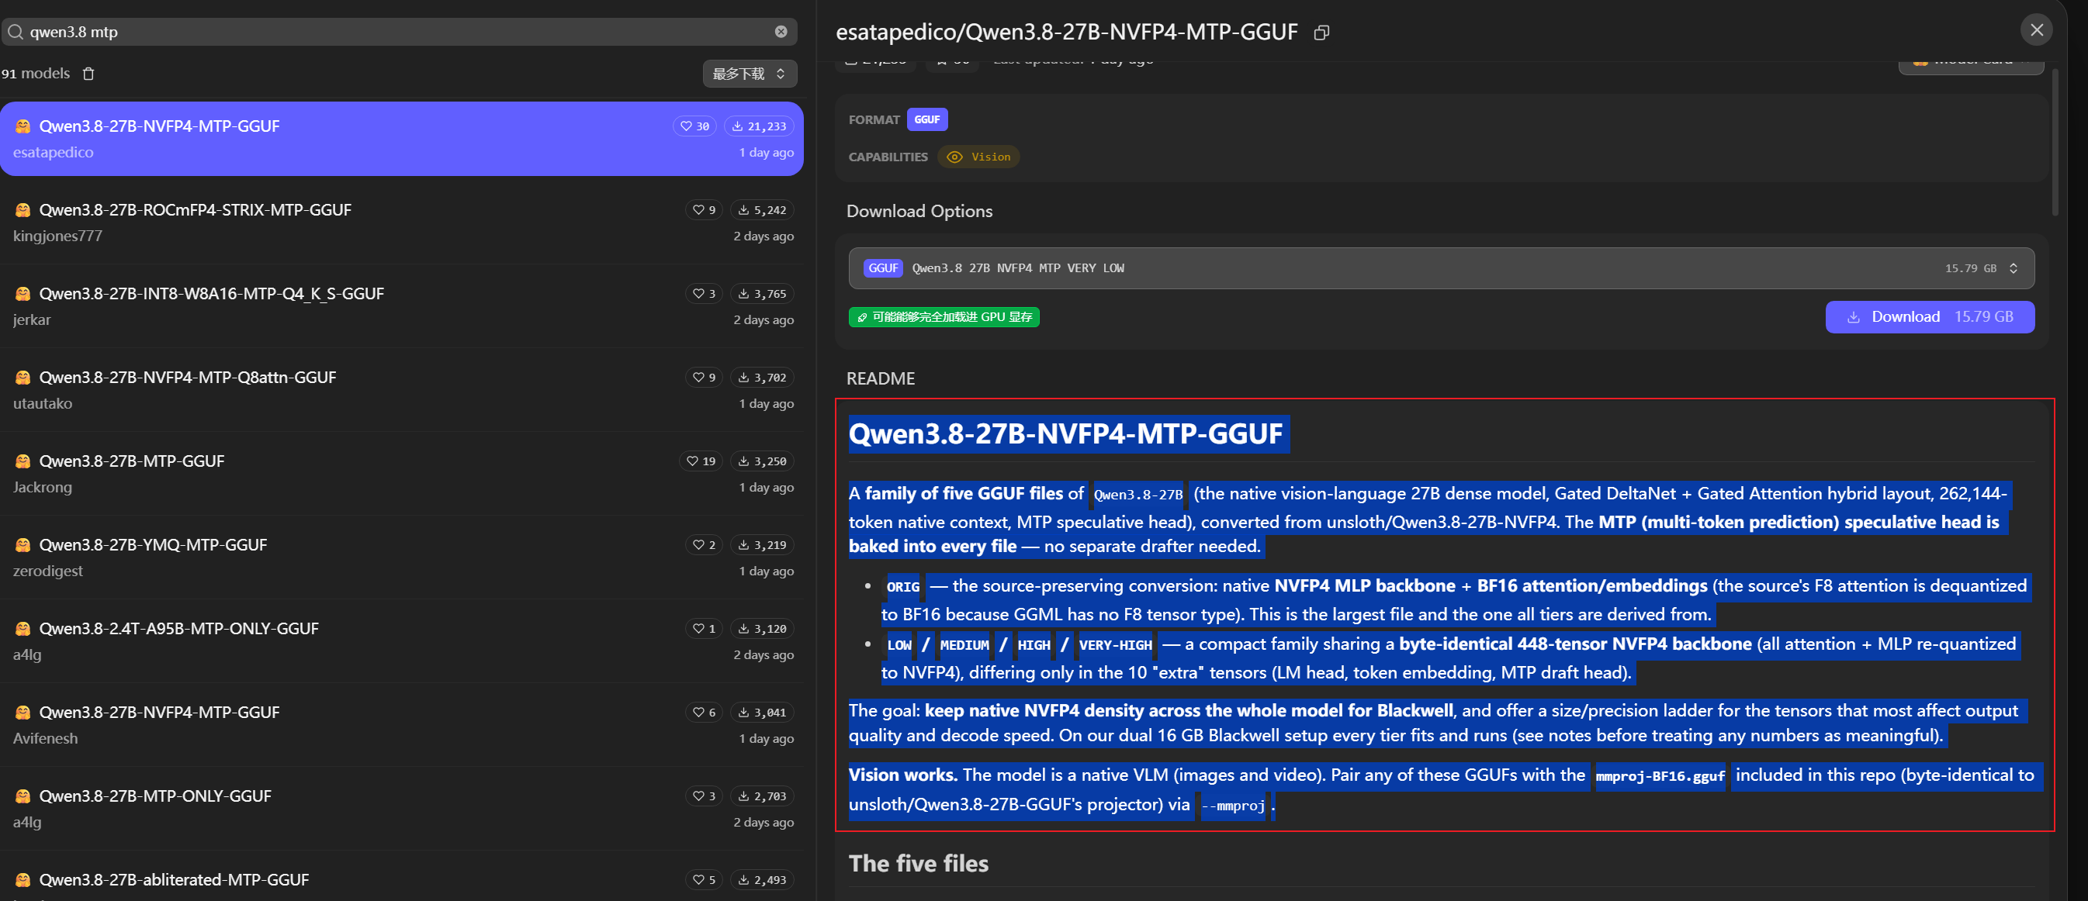The width and height of the screenshot is (2088, 901).
Task: Clear the search text with the X icon
Action: coord(781,32)
